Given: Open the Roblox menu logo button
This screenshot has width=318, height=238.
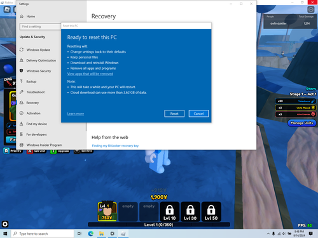Looking at the screenshot, I should 7,10.
